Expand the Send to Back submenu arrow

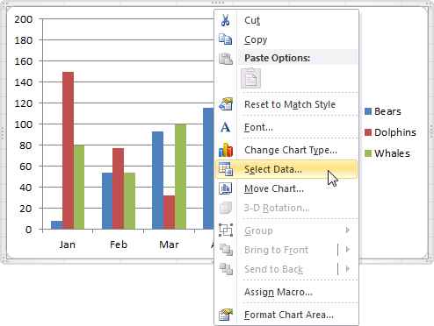(x=348, y=269)
